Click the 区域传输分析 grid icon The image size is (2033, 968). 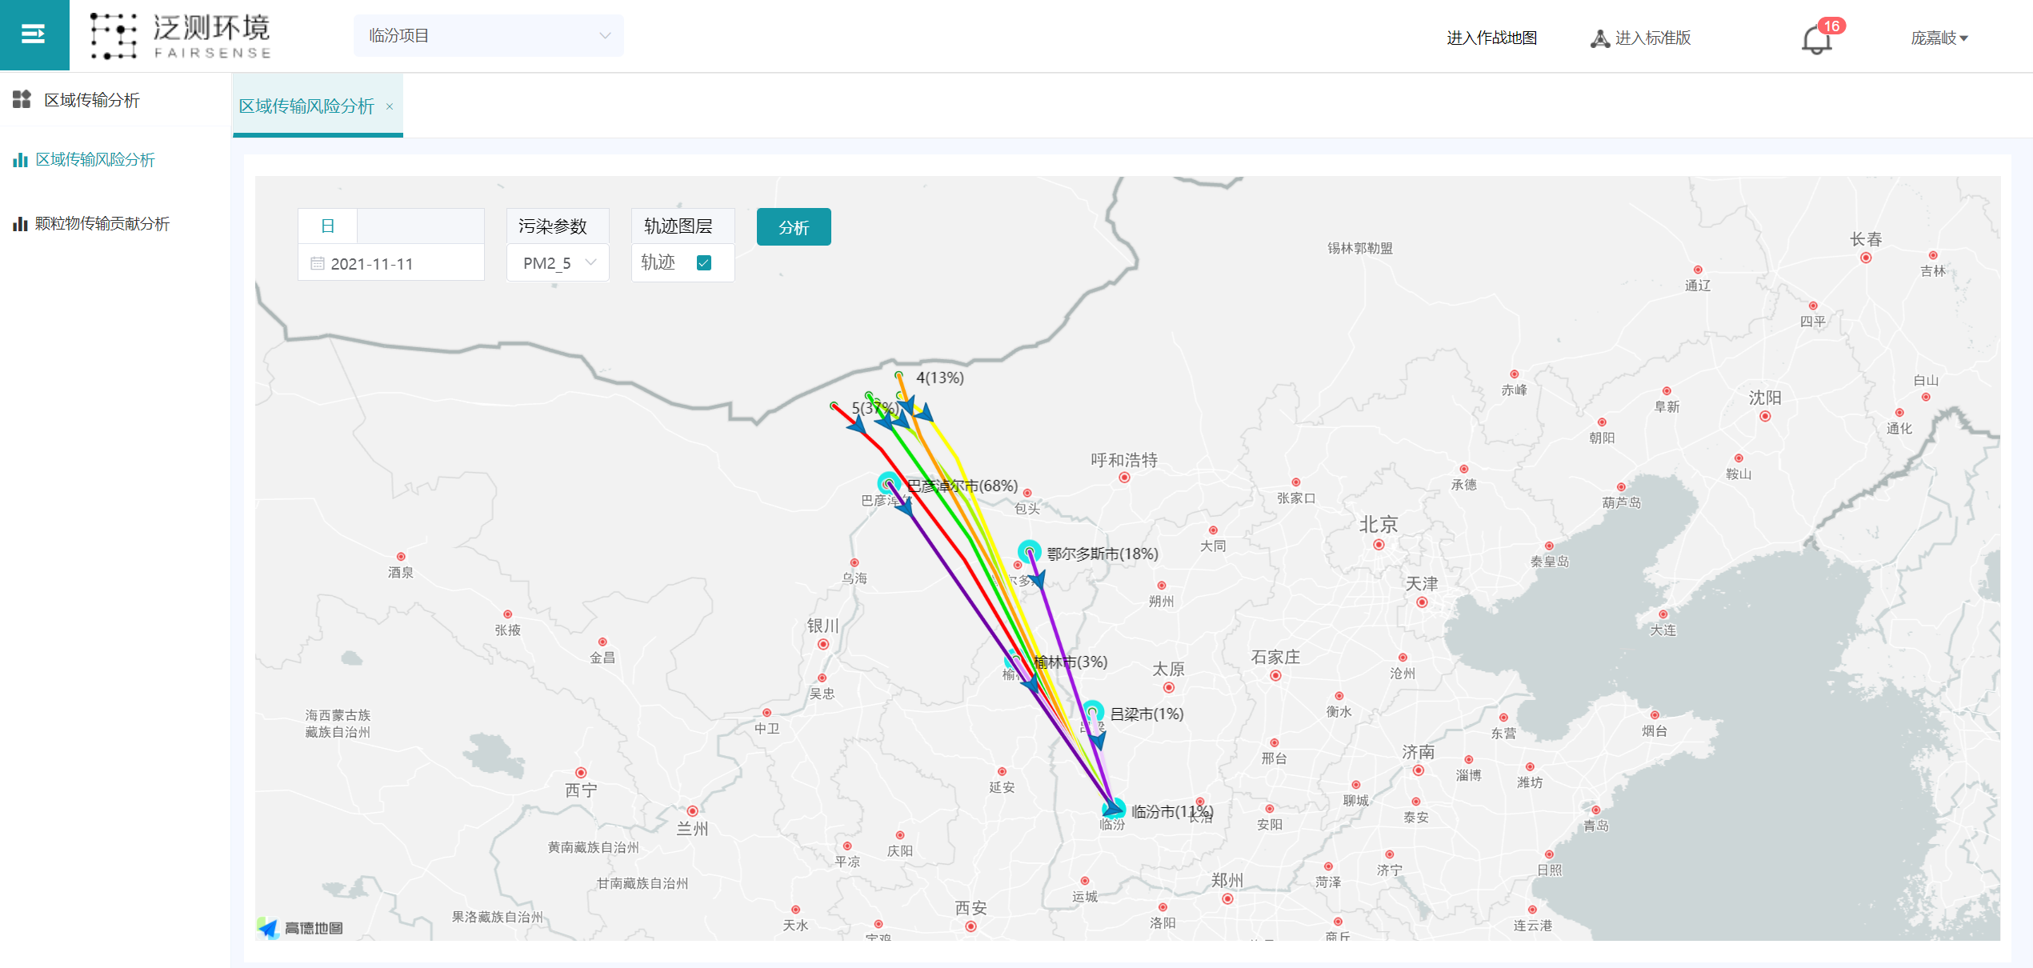(x=22, y=99)
